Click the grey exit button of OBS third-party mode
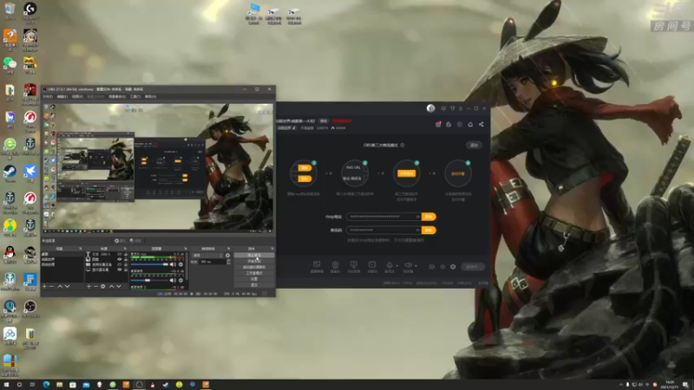 tap(474, 145)
